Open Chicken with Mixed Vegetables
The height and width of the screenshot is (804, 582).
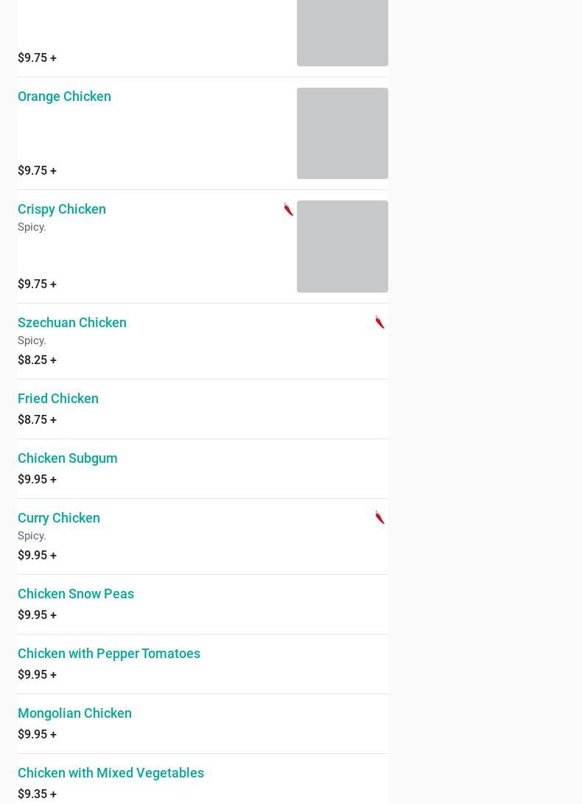[x=111, y=772]
